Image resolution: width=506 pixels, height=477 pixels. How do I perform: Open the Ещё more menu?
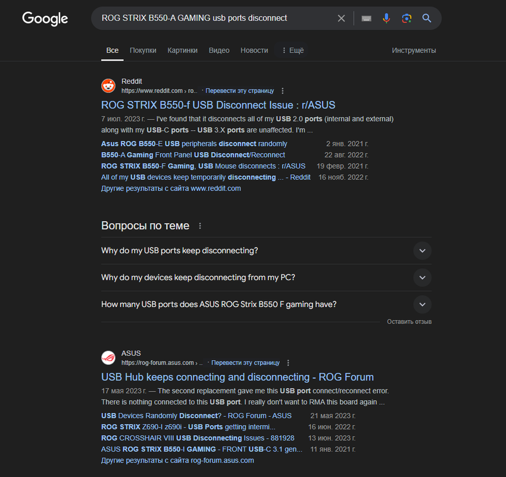pos(293,51)
